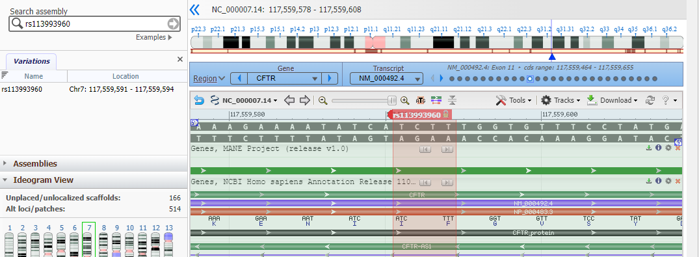
Task: Zoom in with the plus magnifier icon
Action: click(405, 100)
